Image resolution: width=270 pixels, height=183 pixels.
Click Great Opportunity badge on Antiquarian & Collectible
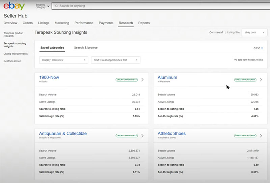127,136
